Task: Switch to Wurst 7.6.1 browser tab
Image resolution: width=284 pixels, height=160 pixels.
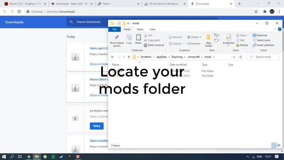Action: click(25, 4)
